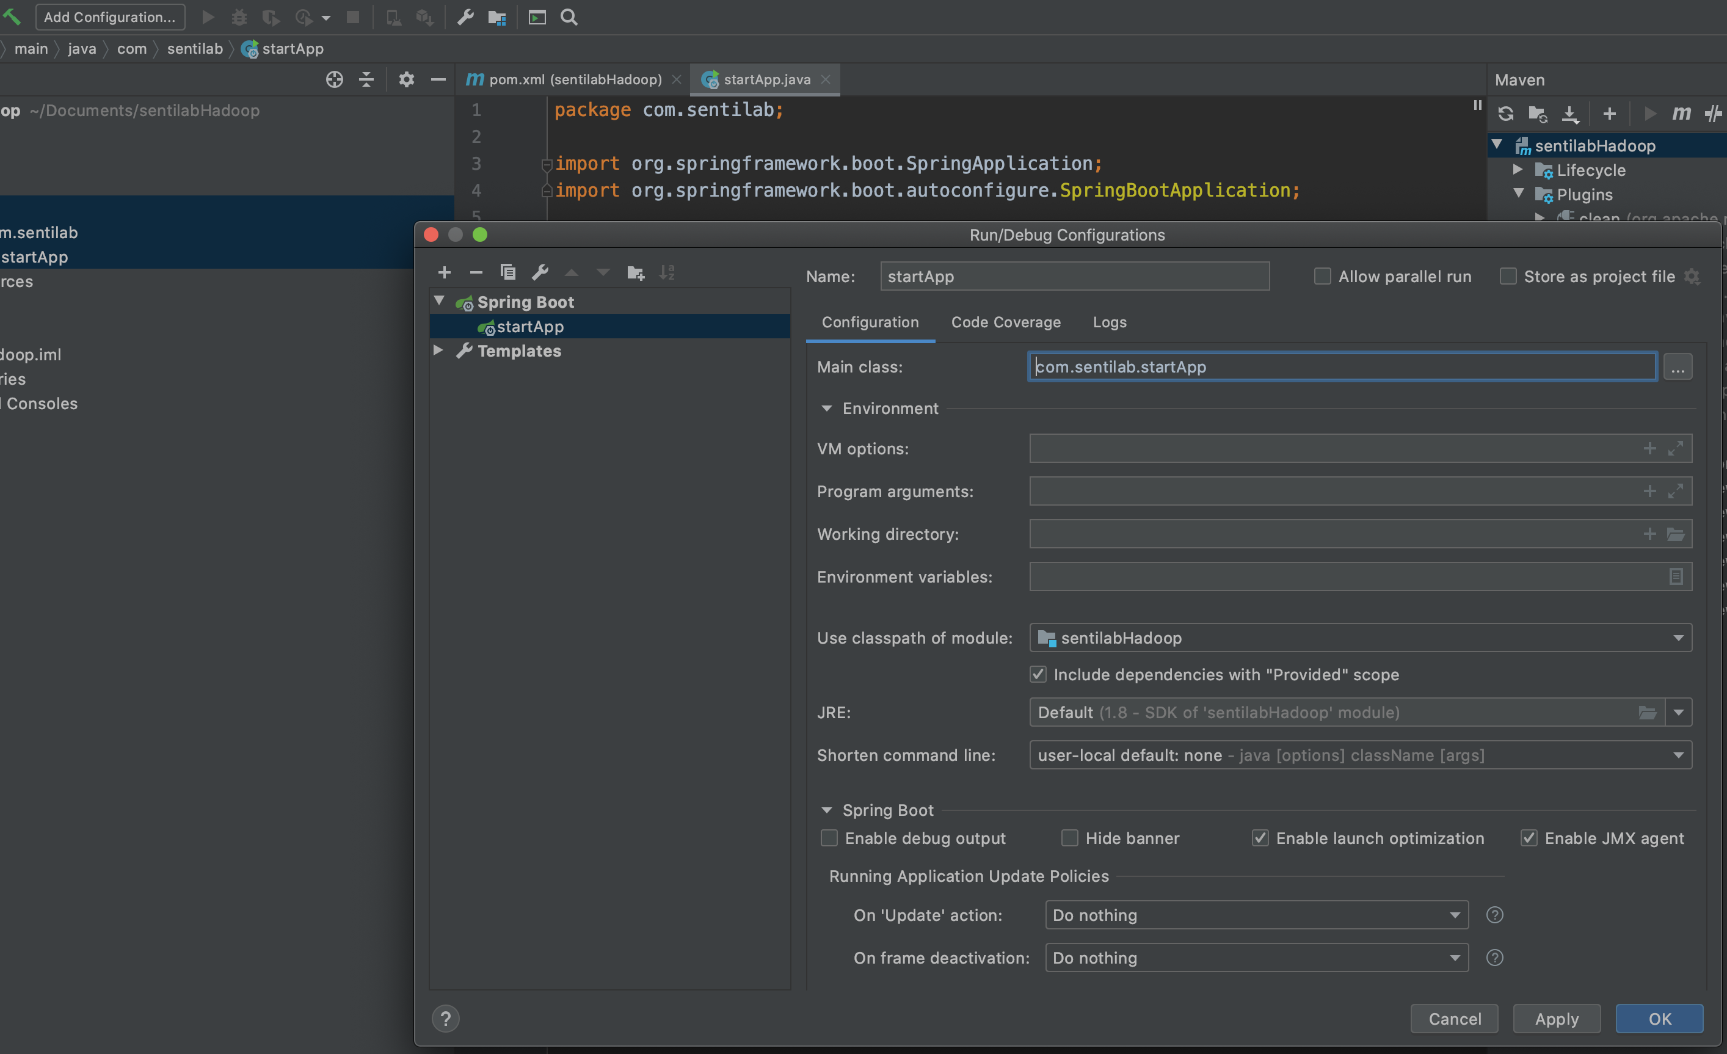
Task: Click the edit templates wrench icon
Action: (x=540, y=272)
